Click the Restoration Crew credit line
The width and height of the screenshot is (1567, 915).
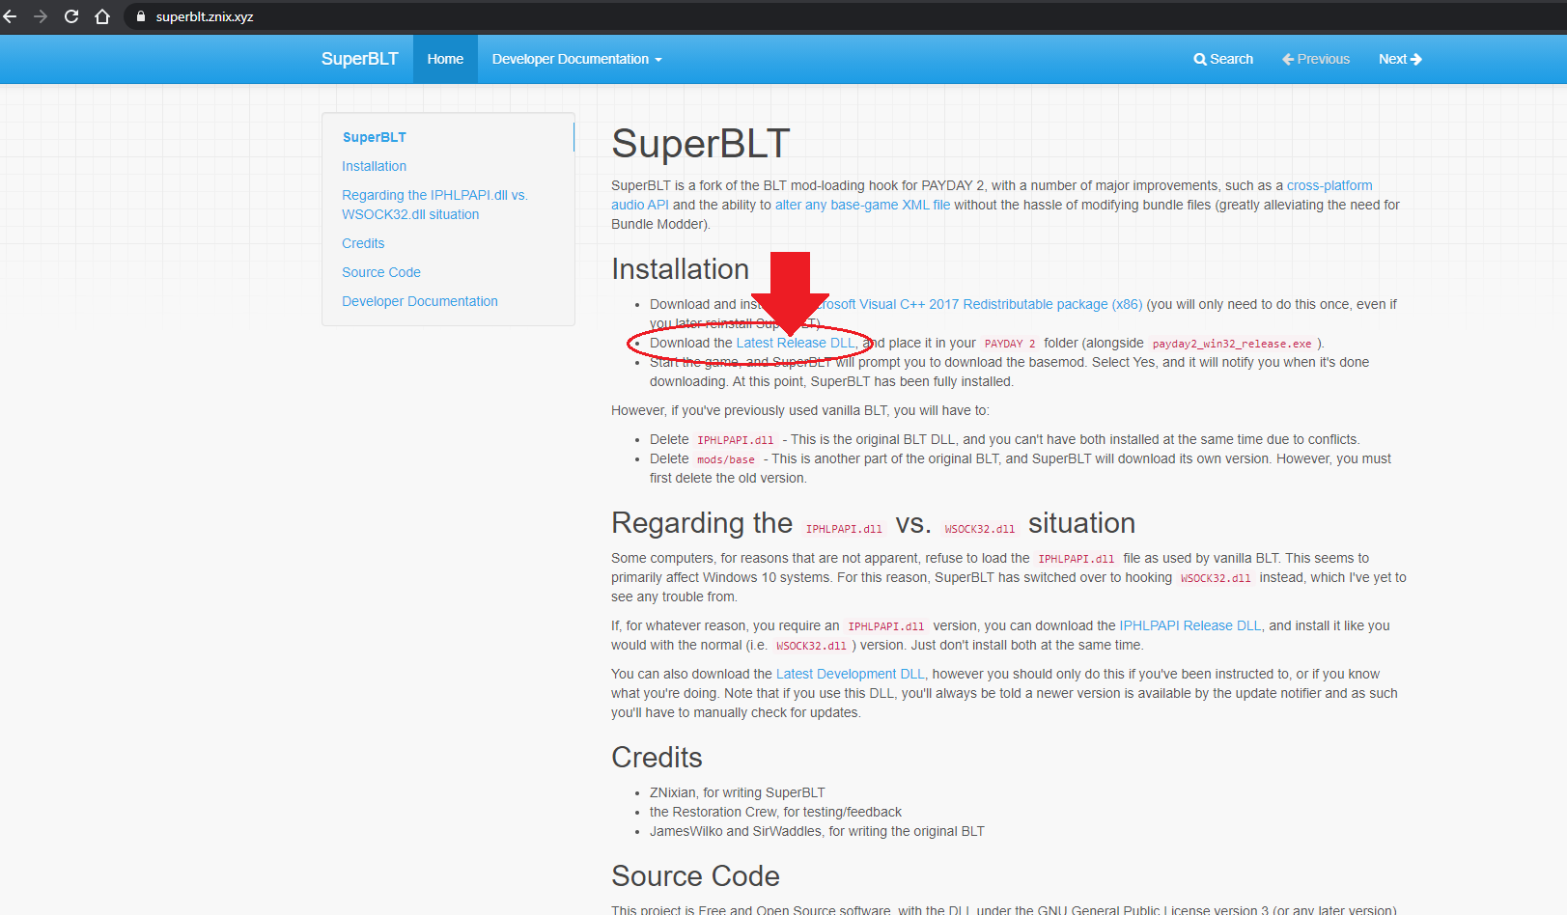pos(775,812)
